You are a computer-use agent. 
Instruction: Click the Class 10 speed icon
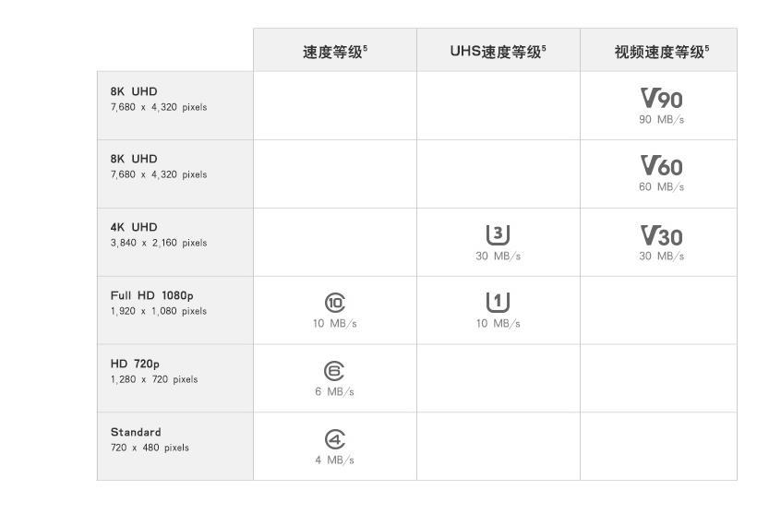tap(335, 303)
